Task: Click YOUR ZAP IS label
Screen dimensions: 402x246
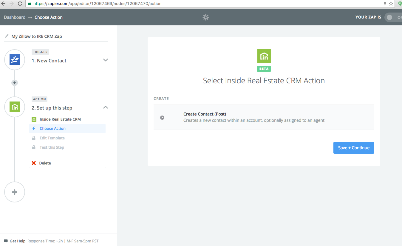Action: click(x=368, y=17)
